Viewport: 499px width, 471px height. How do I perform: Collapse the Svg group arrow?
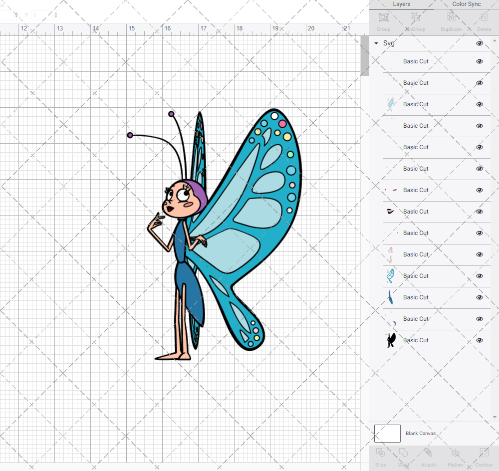click(x=376, y=43)
